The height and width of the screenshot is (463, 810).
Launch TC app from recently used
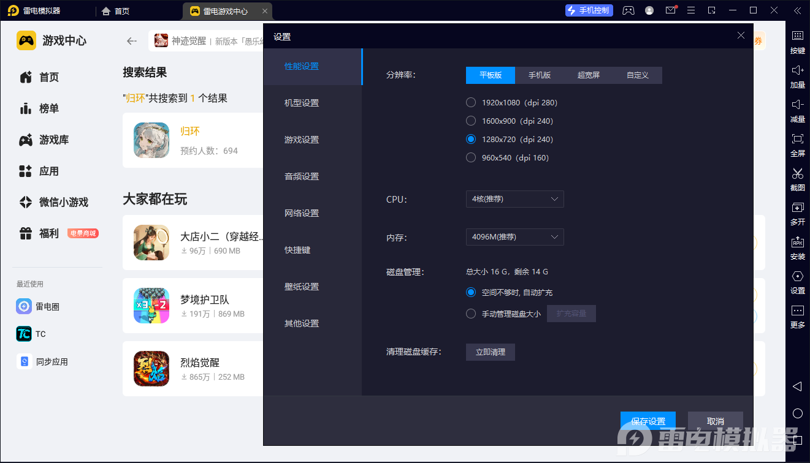click(31, 334)
